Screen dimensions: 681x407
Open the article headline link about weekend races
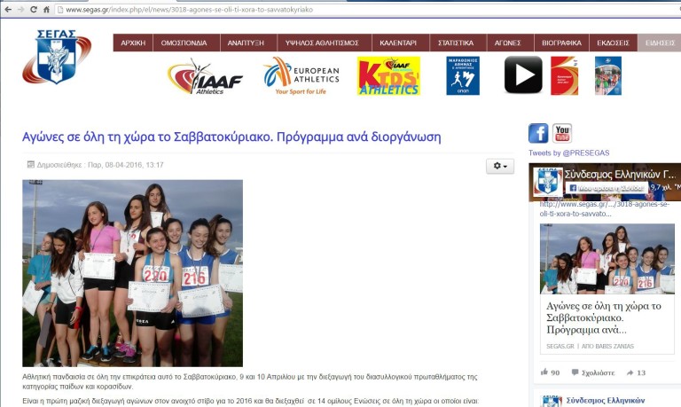click(x=231, y=137)
